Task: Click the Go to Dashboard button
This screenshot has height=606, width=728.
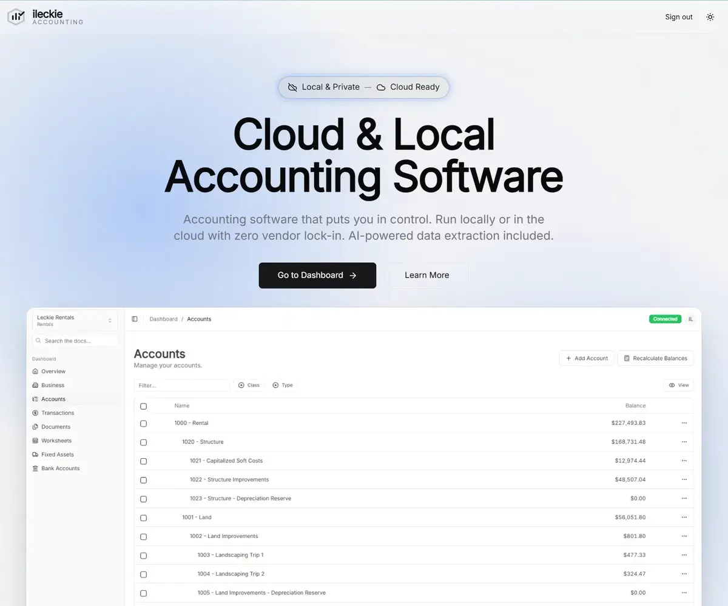Action: [x=317, y=275]
